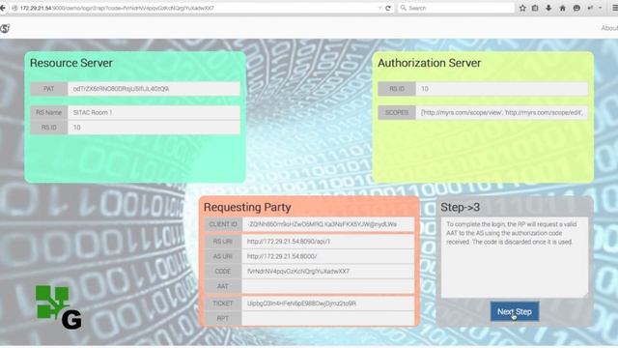The height and width of the screenshot is (348, 618).
Task: Click the 'RS Name' label
Action: (49, 112)
